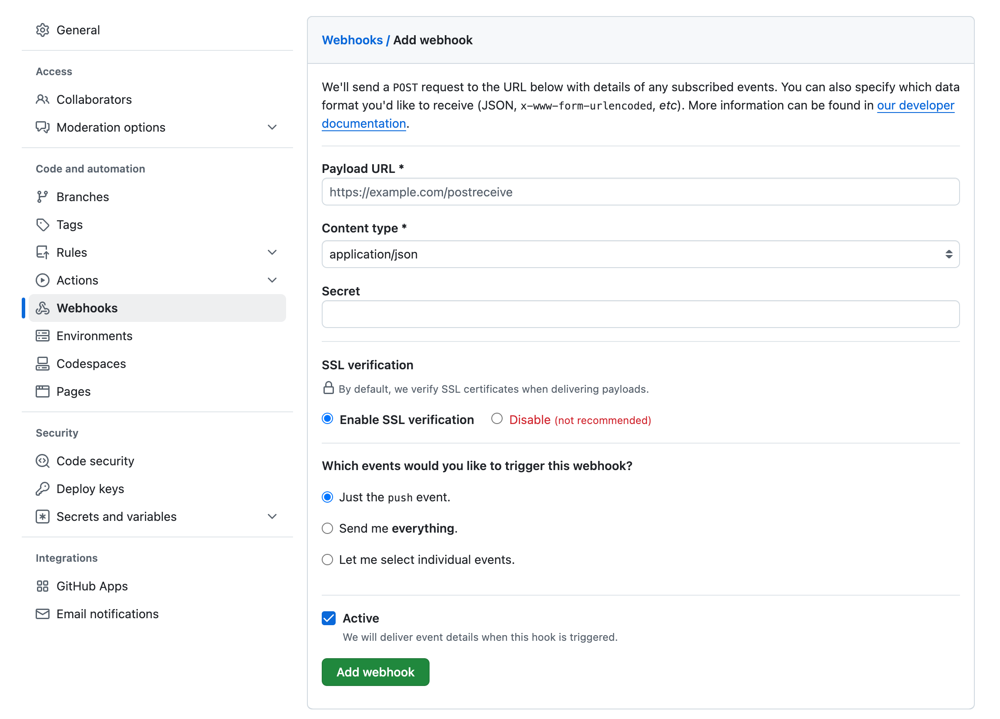
Task: Open the Content type dropdown
Action: click(640, 254)
